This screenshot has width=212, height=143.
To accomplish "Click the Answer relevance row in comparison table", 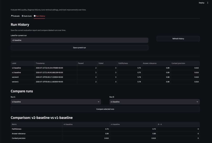I will point(105,134).
